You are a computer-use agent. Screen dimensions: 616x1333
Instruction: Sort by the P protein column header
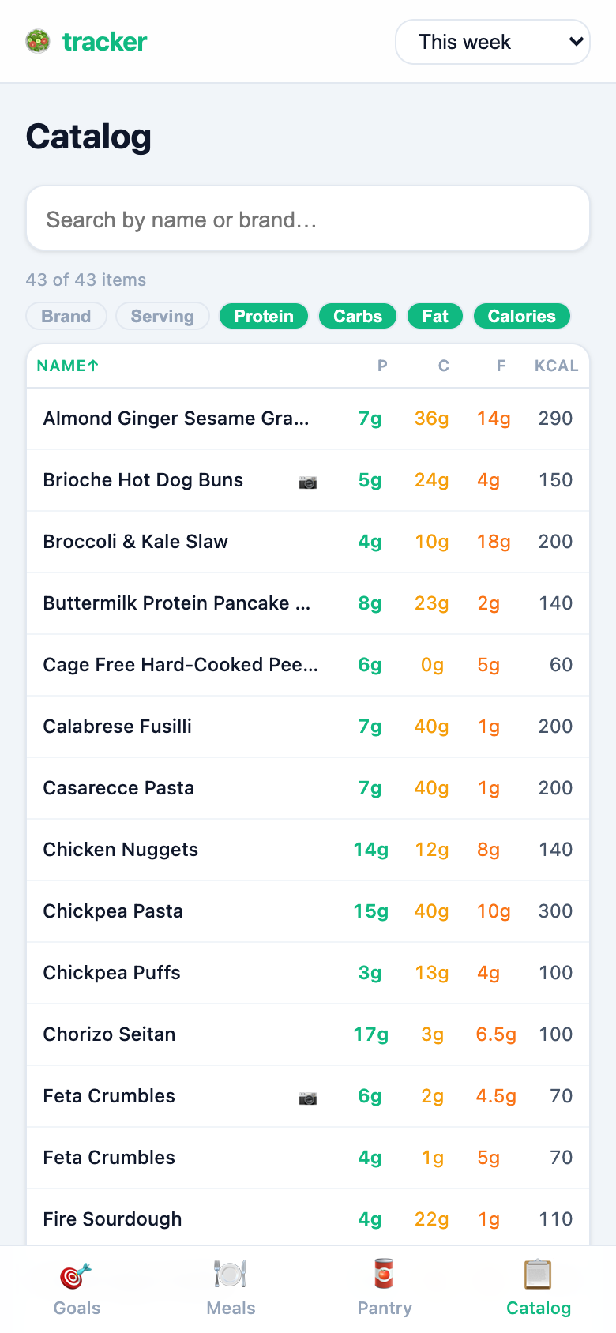pyautogui.click(x=382, y=366)
